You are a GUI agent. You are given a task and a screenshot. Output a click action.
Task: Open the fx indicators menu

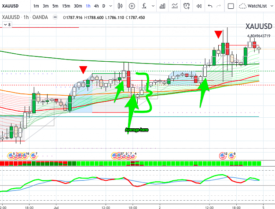(144, 6)
